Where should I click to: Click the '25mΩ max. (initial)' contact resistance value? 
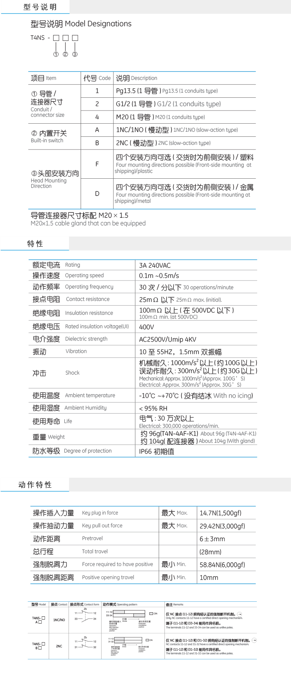pos(199,300)
